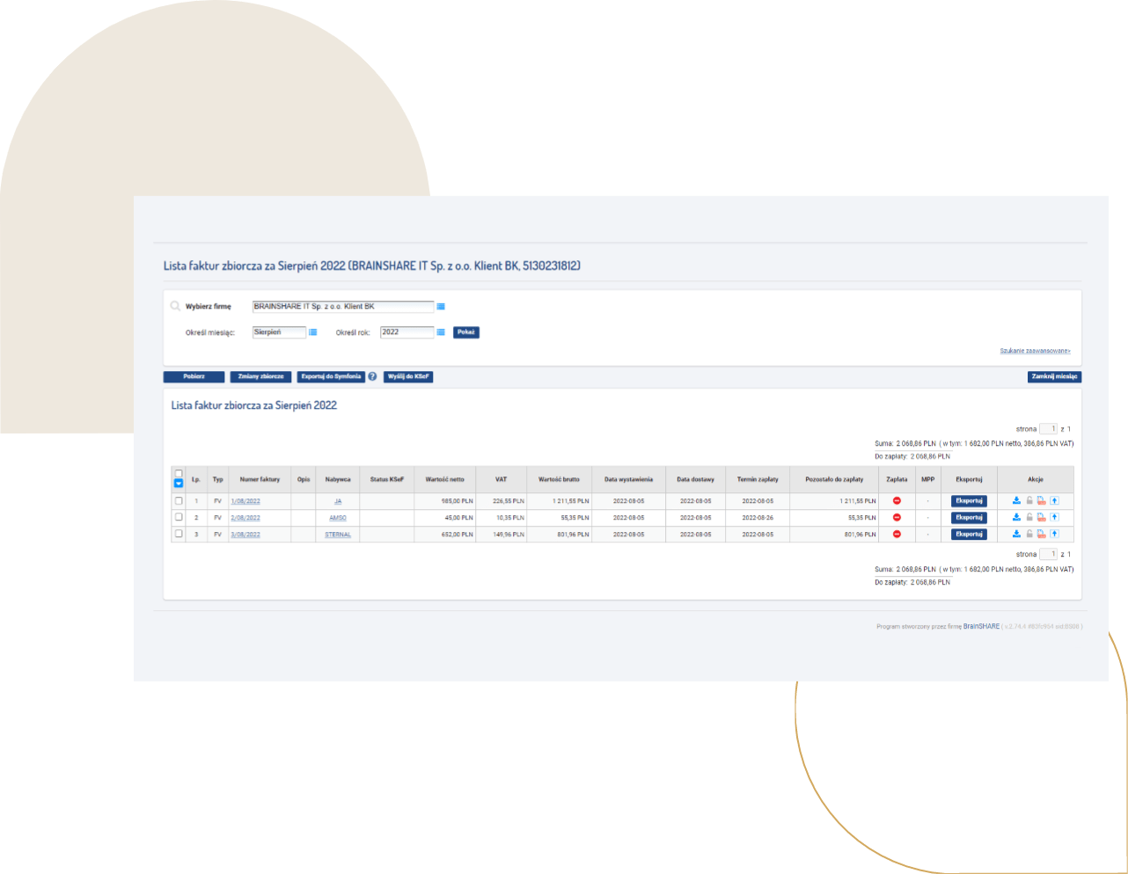1128x874 pixels.
Task: Open the blue bulk-selection dropdown arrow in the table header
Action: (179, 484)
